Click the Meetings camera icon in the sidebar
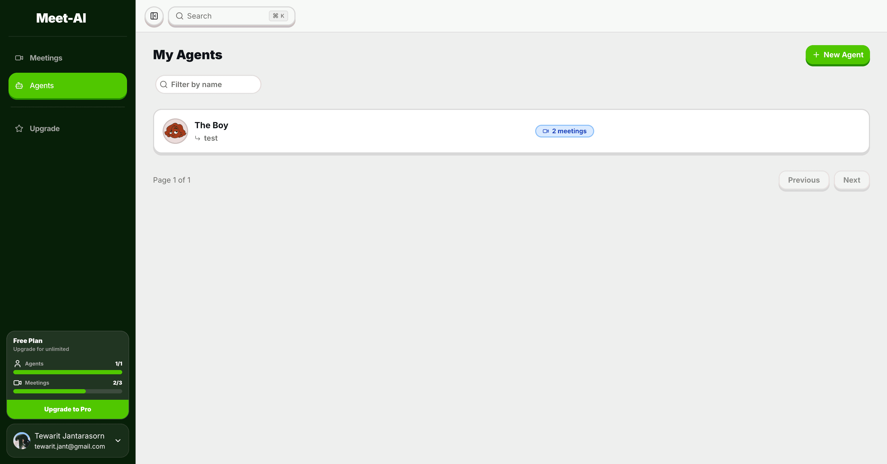 coord(19,58)
